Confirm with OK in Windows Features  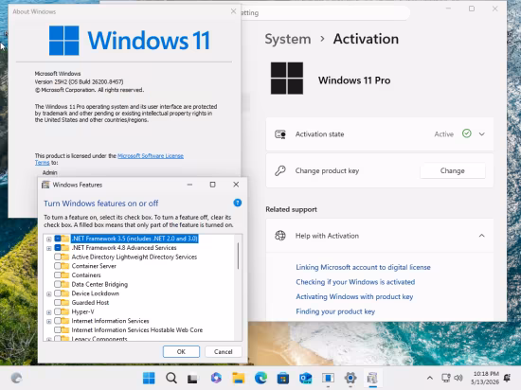tap(181, 351)
